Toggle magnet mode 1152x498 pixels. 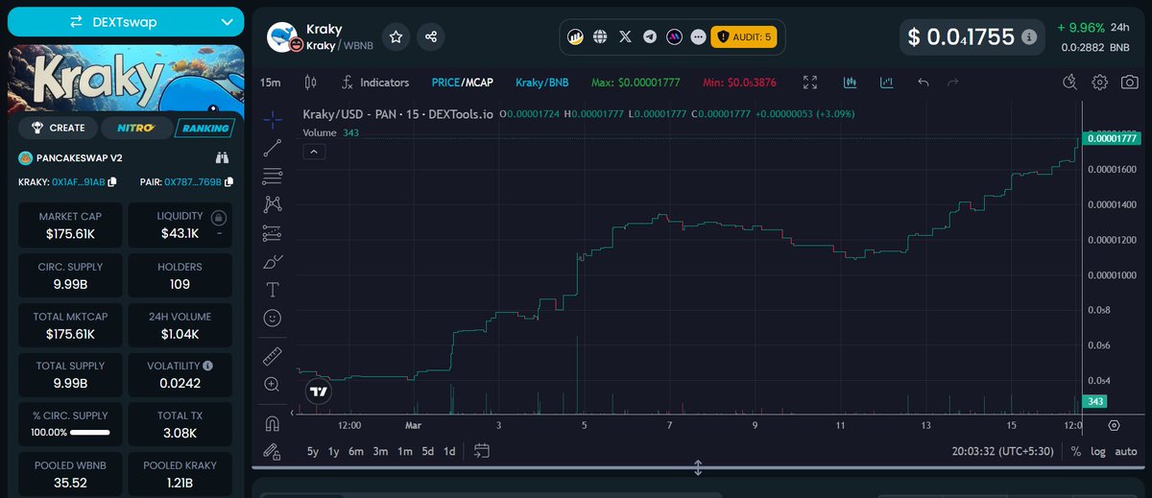point(273,423)
